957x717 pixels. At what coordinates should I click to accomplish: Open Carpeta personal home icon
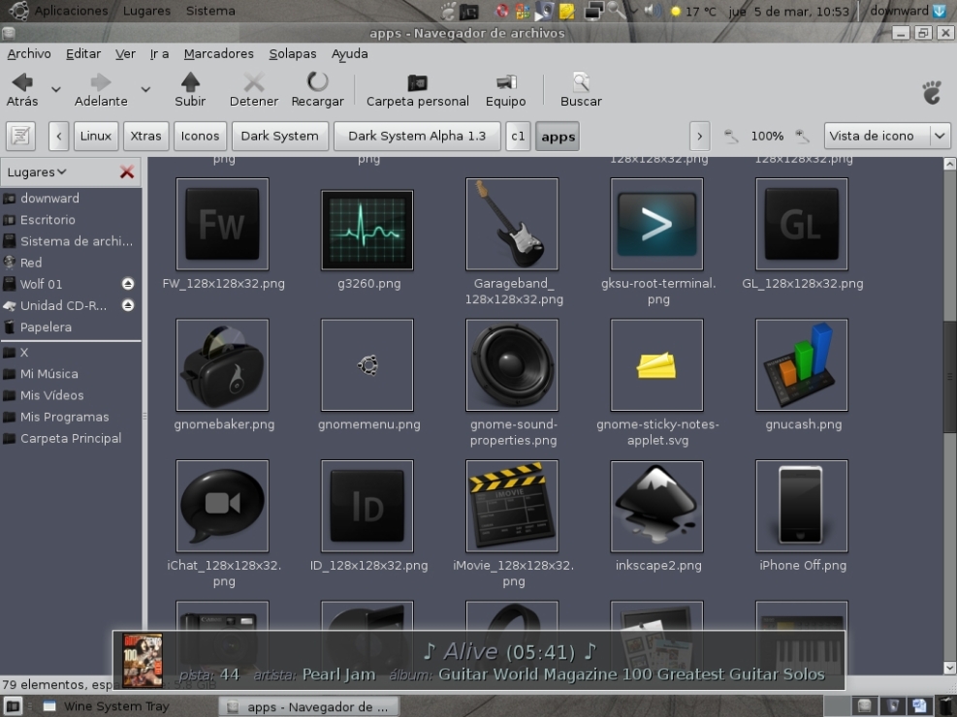coord(418,89)
